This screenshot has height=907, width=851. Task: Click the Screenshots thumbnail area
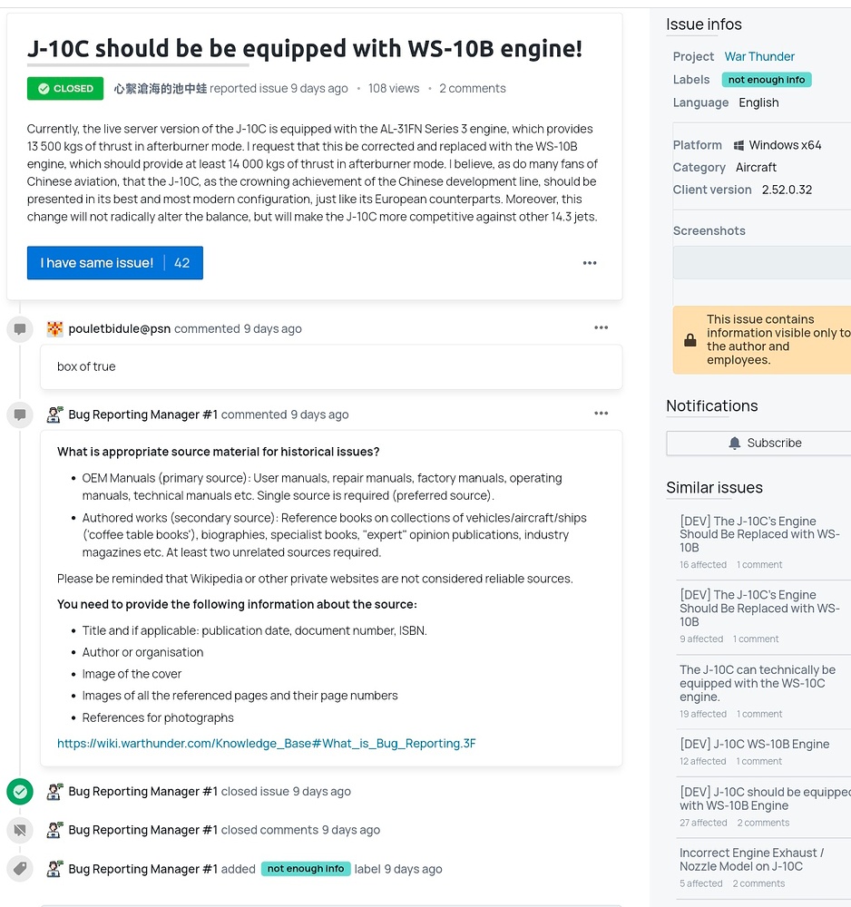762,262
